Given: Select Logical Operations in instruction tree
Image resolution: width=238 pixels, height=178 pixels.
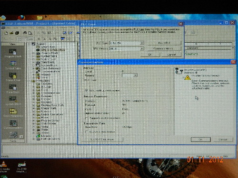Looking at the screenshot, I should (52, 114).
